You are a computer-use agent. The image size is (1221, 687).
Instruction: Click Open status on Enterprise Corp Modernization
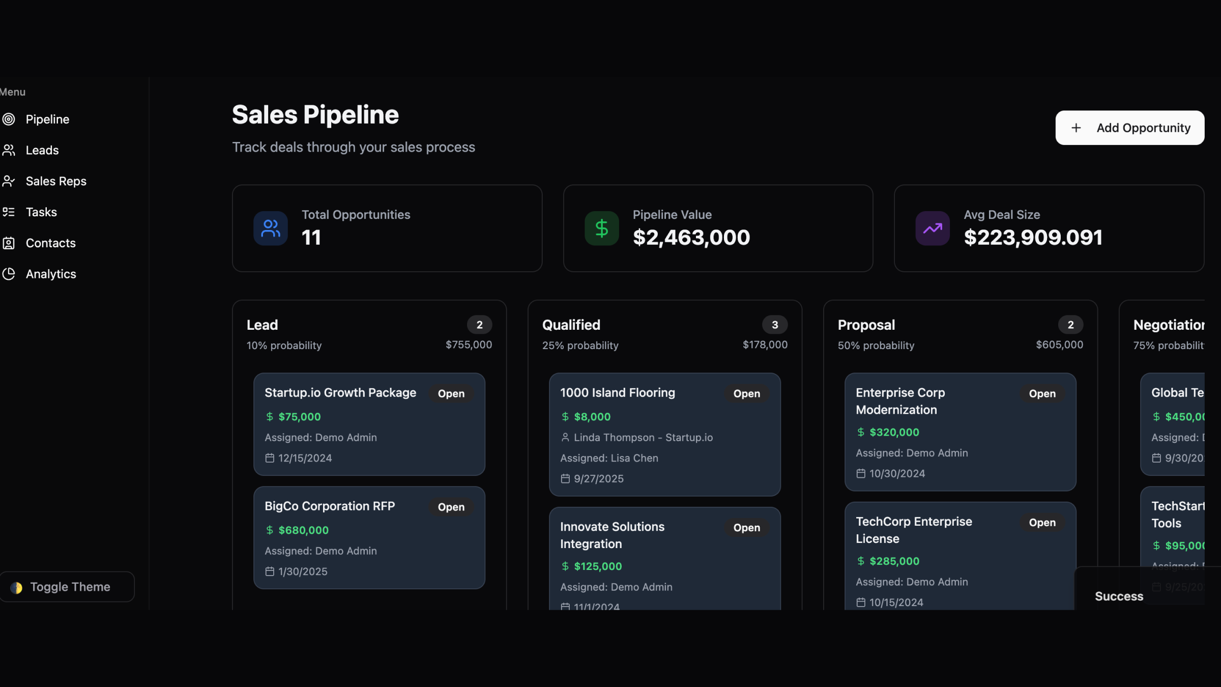pos(1041,393)
